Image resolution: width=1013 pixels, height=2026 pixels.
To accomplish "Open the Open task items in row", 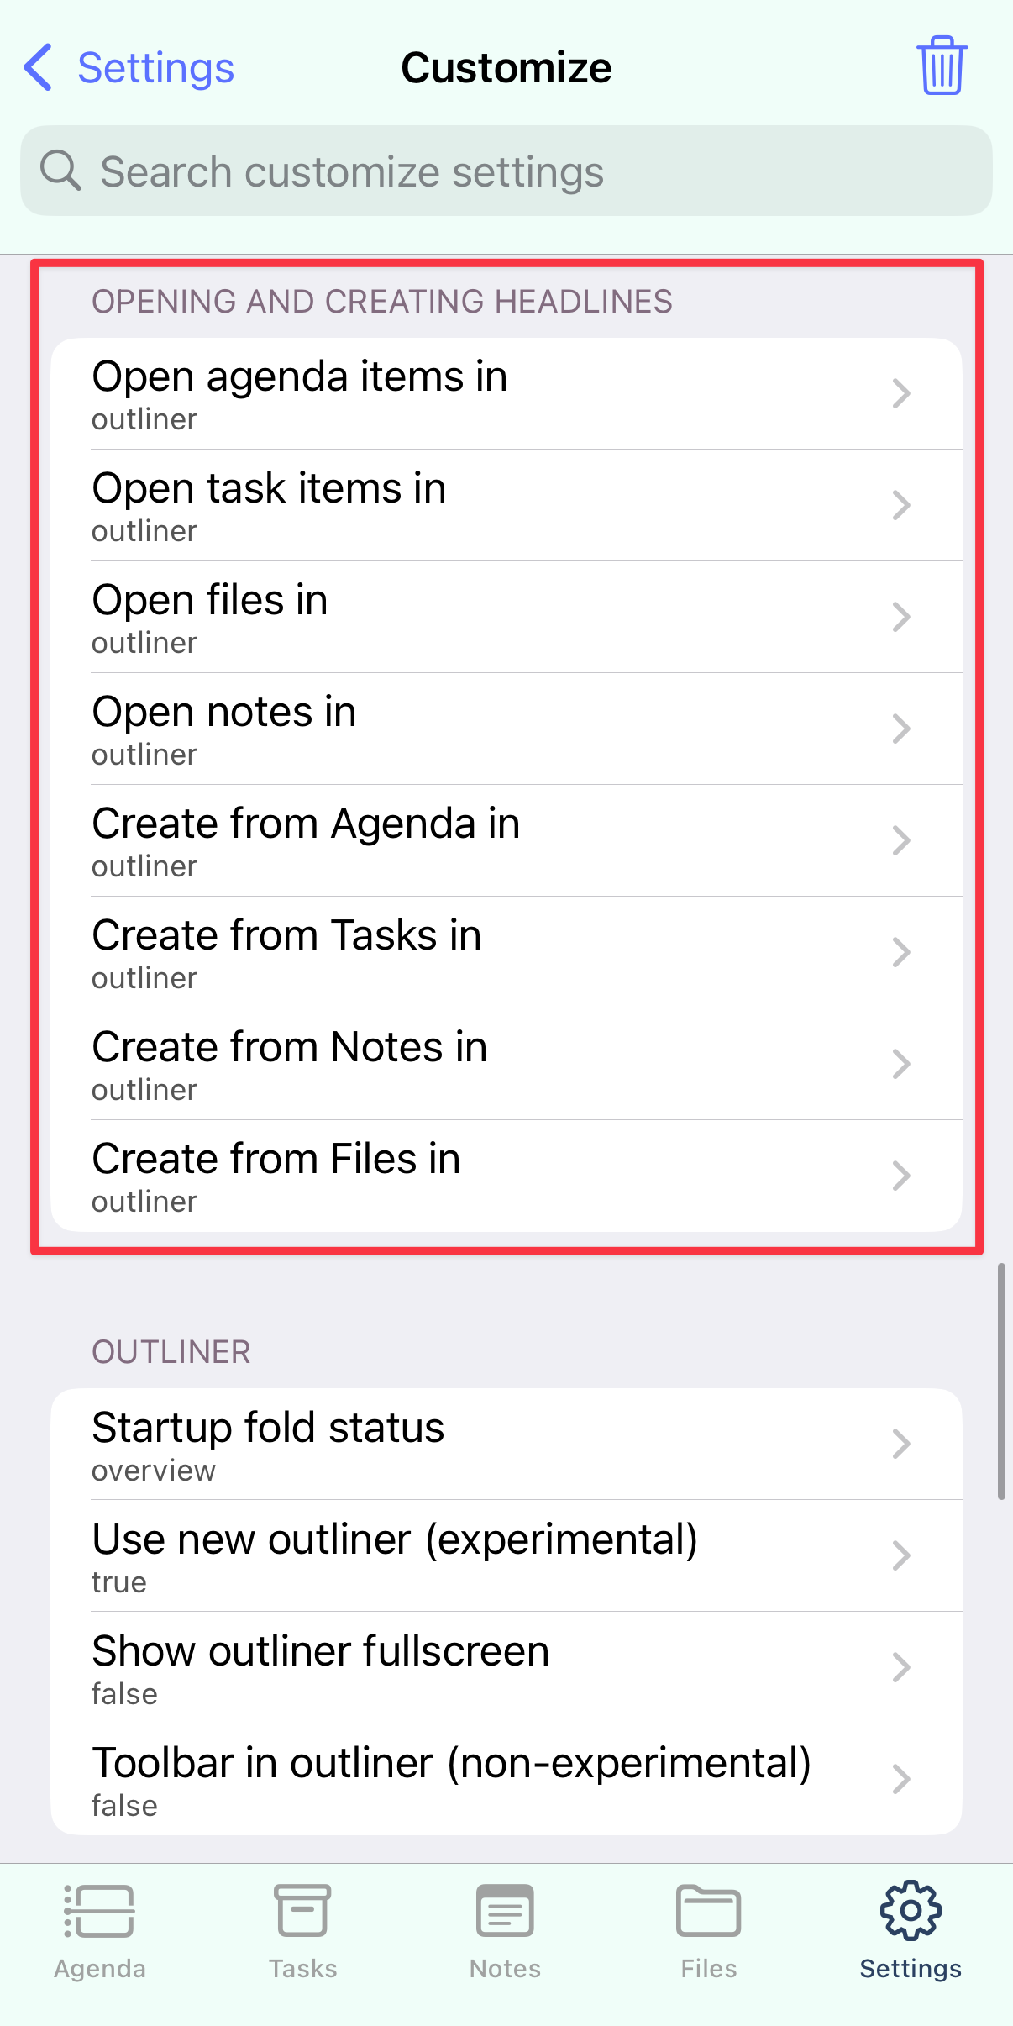I will [506, 505].
